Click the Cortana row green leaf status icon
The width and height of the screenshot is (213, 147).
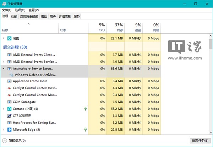pyautogui.click(x=86, y=109)
